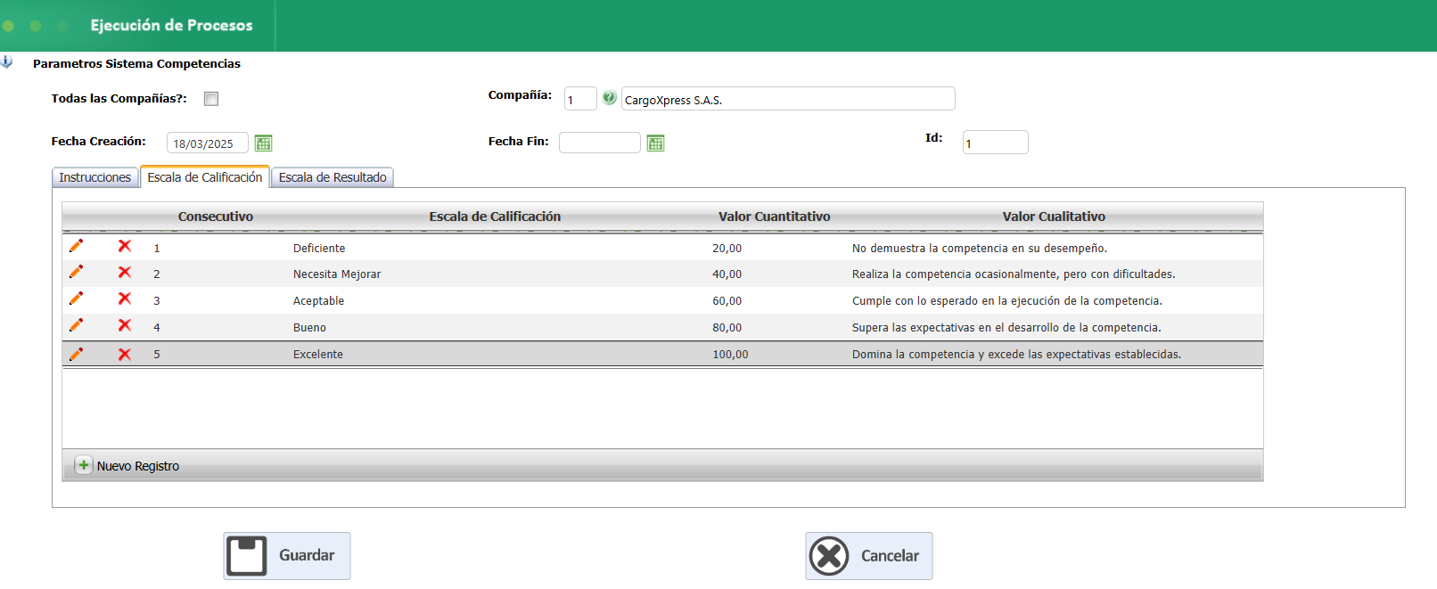This screenshot has height=589, width=1437.
Task: Select the Aceptable cell
Action: [318, 301]
